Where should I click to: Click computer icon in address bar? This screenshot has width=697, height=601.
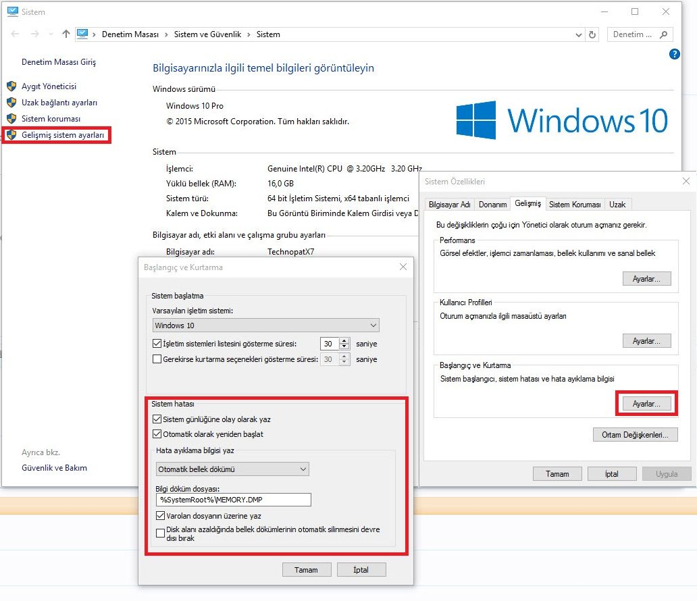82,34
